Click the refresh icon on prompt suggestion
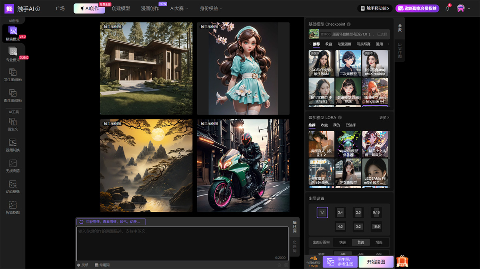The image size is (480, 269). coord(81,222)
